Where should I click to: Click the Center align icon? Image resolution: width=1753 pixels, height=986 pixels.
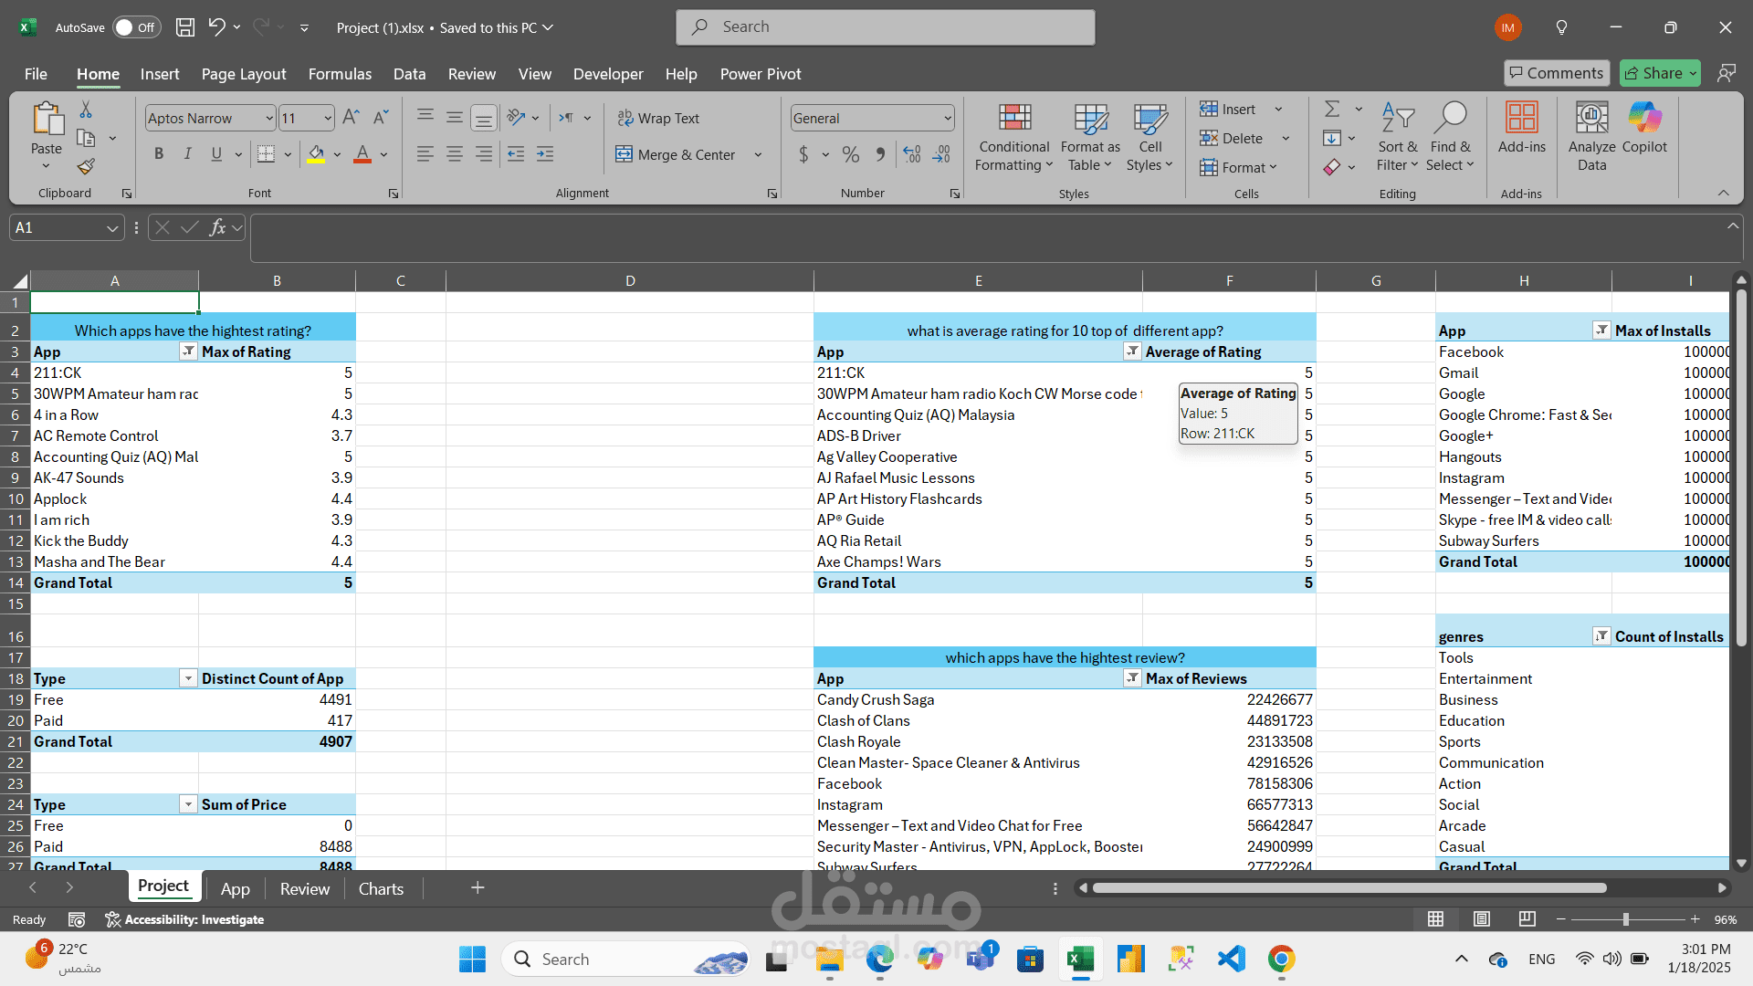pyautogui.click(x=455, y=154)
